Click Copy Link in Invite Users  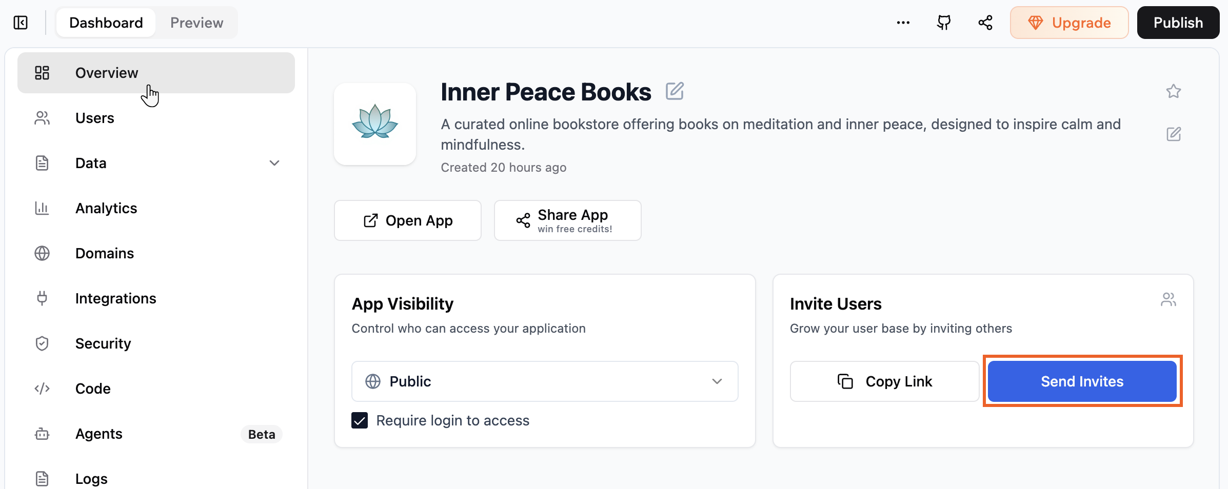point(884,381)
